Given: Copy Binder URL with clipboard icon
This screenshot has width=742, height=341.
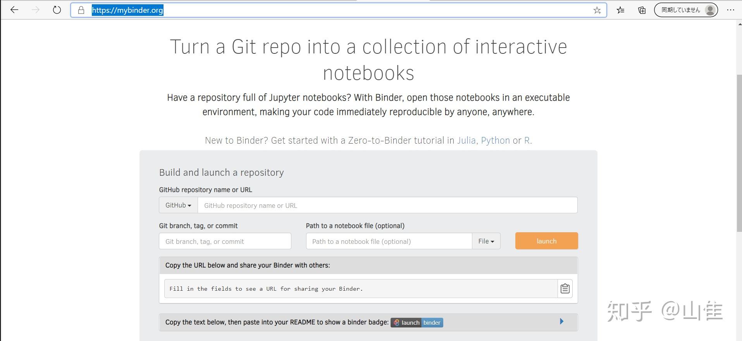Looking at the screenshot, I should 565,289.
